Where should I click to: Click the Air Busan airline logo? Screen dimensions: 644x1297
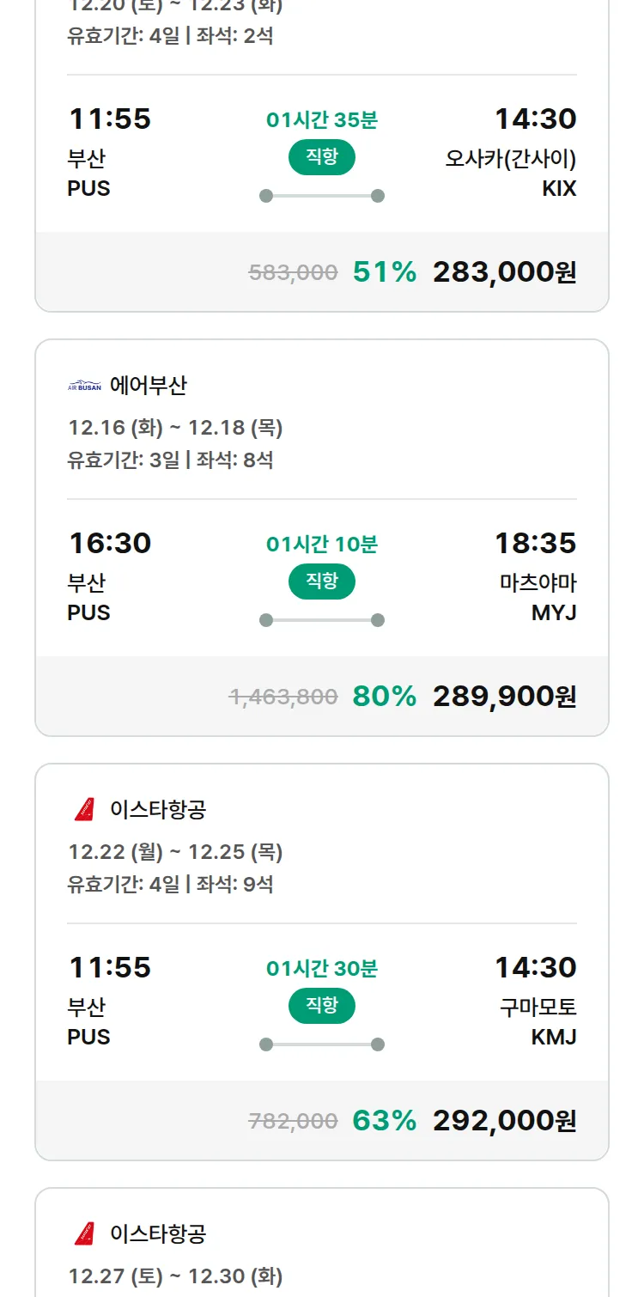click(84, 386)
